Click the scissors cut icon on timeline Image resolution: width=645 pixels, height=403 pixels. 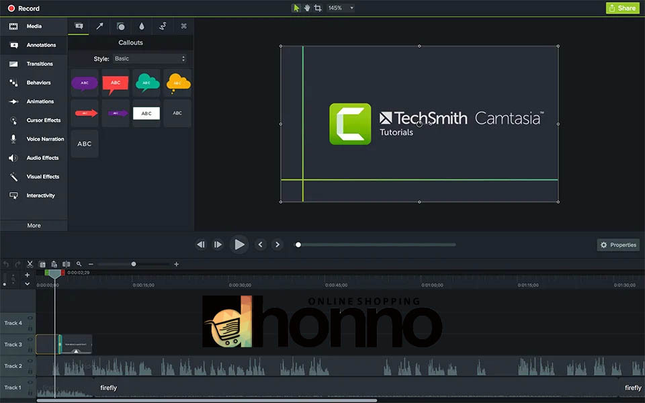pyautogui.click(x=30, y=265)
